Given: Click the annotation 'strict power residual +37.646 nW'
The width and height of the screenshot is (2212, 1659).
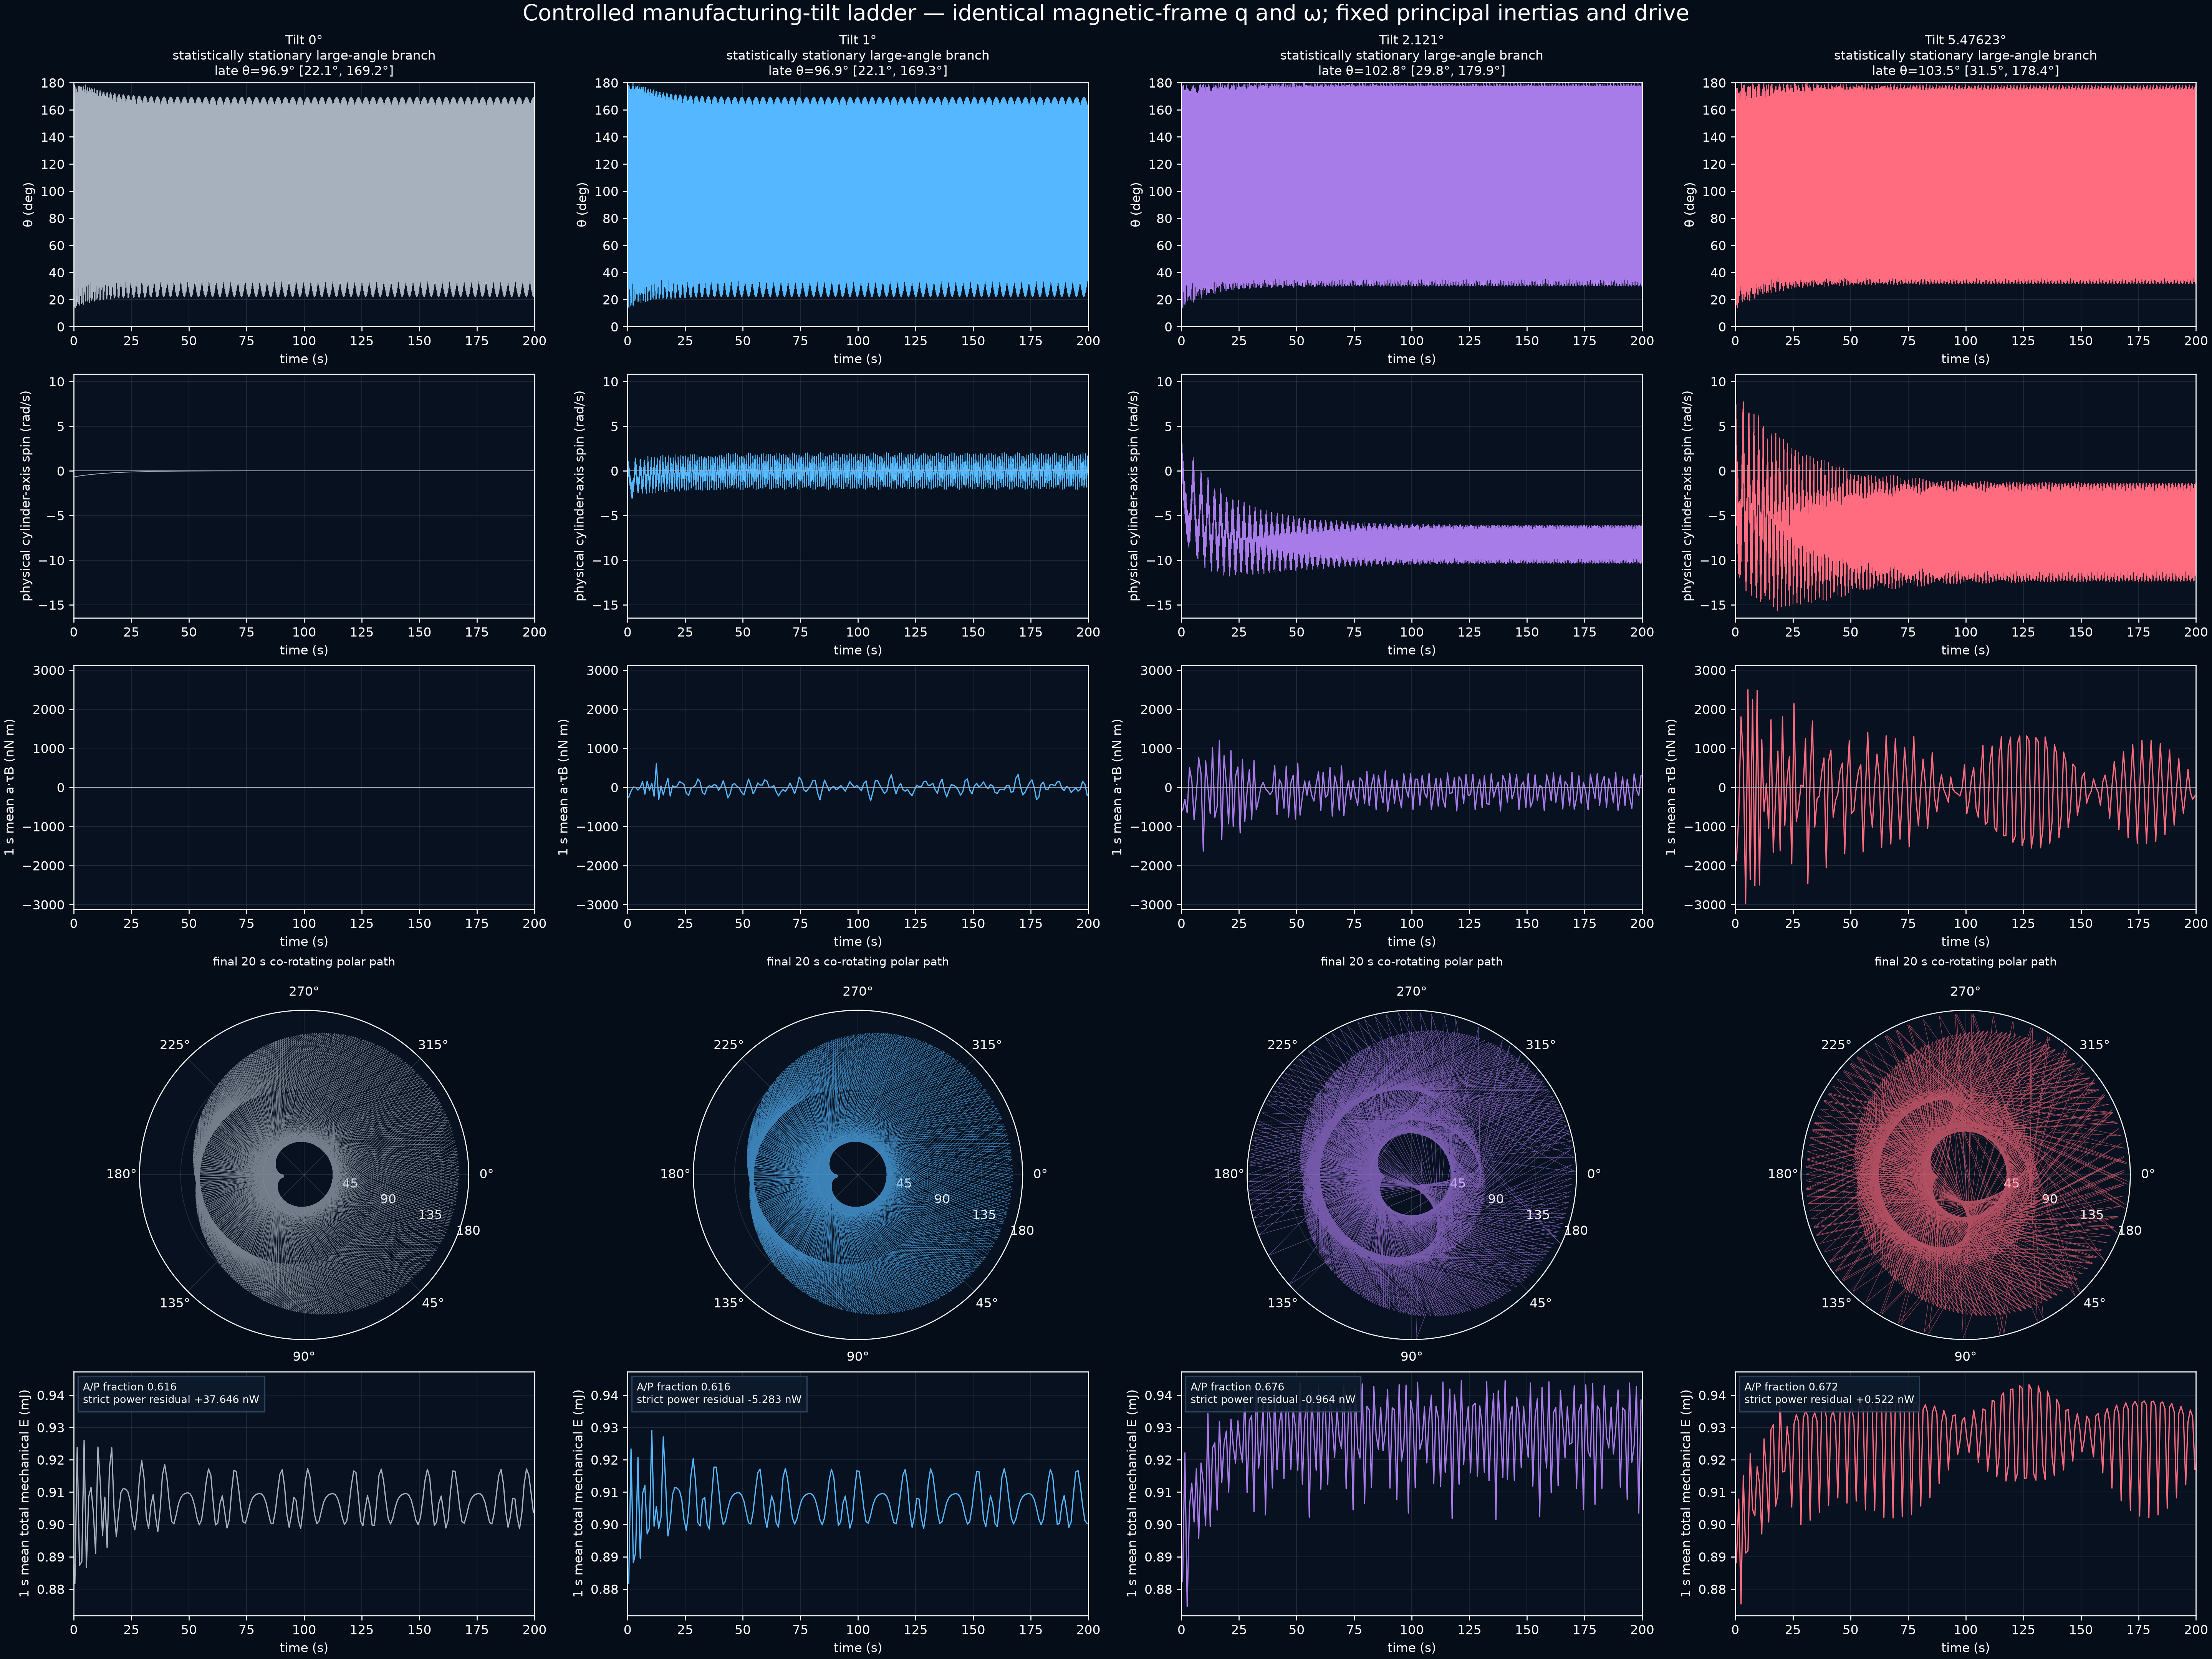Looking at the screenshot, I should (171, 1400).
